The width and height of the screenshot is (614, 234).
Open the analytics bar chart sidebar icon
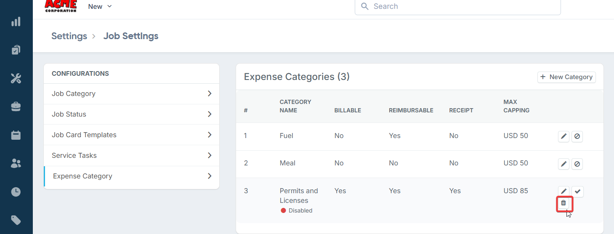(16, 22)
